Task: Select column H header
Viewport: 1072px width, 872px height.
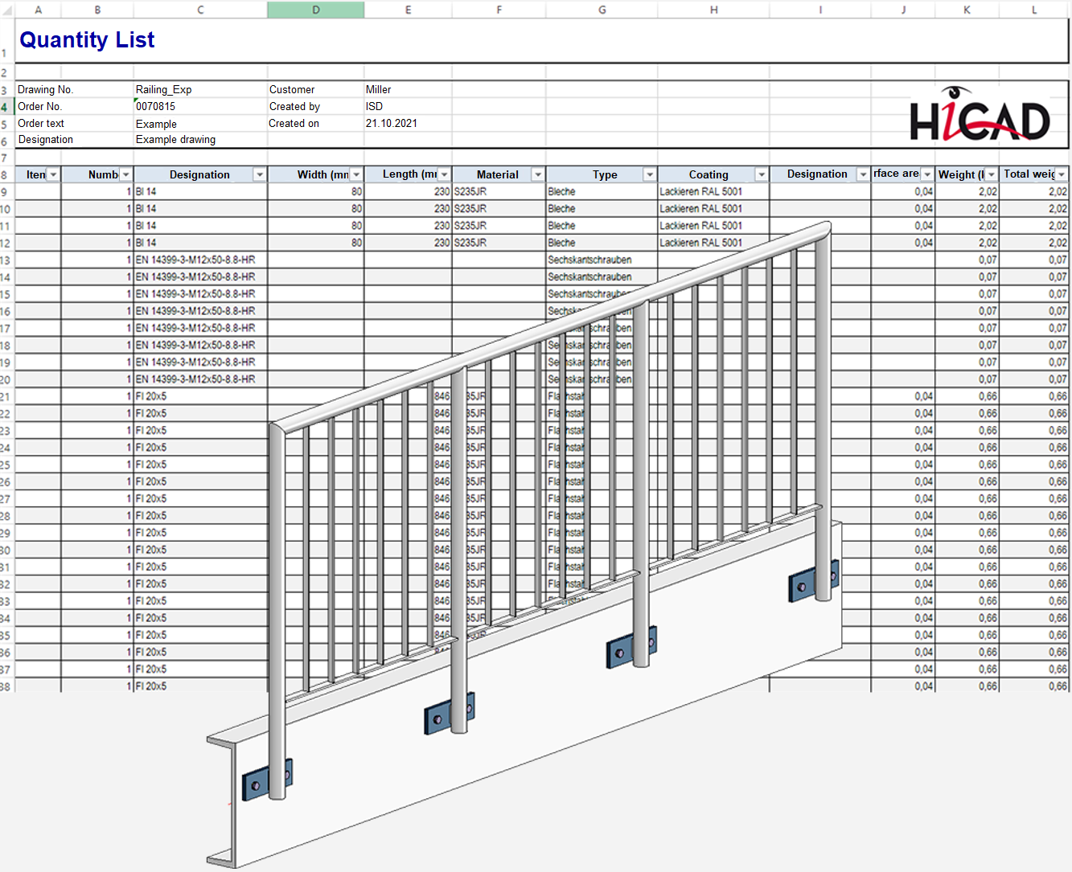Action: point(714,10)
